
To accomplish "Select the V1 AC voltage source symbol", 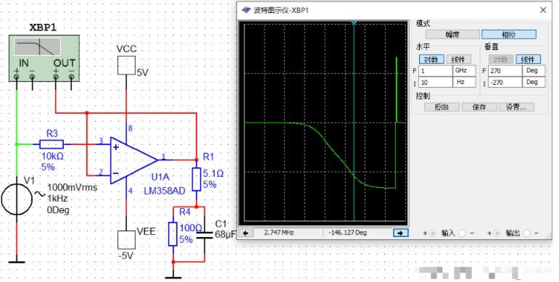I will (x=17, y=199).
